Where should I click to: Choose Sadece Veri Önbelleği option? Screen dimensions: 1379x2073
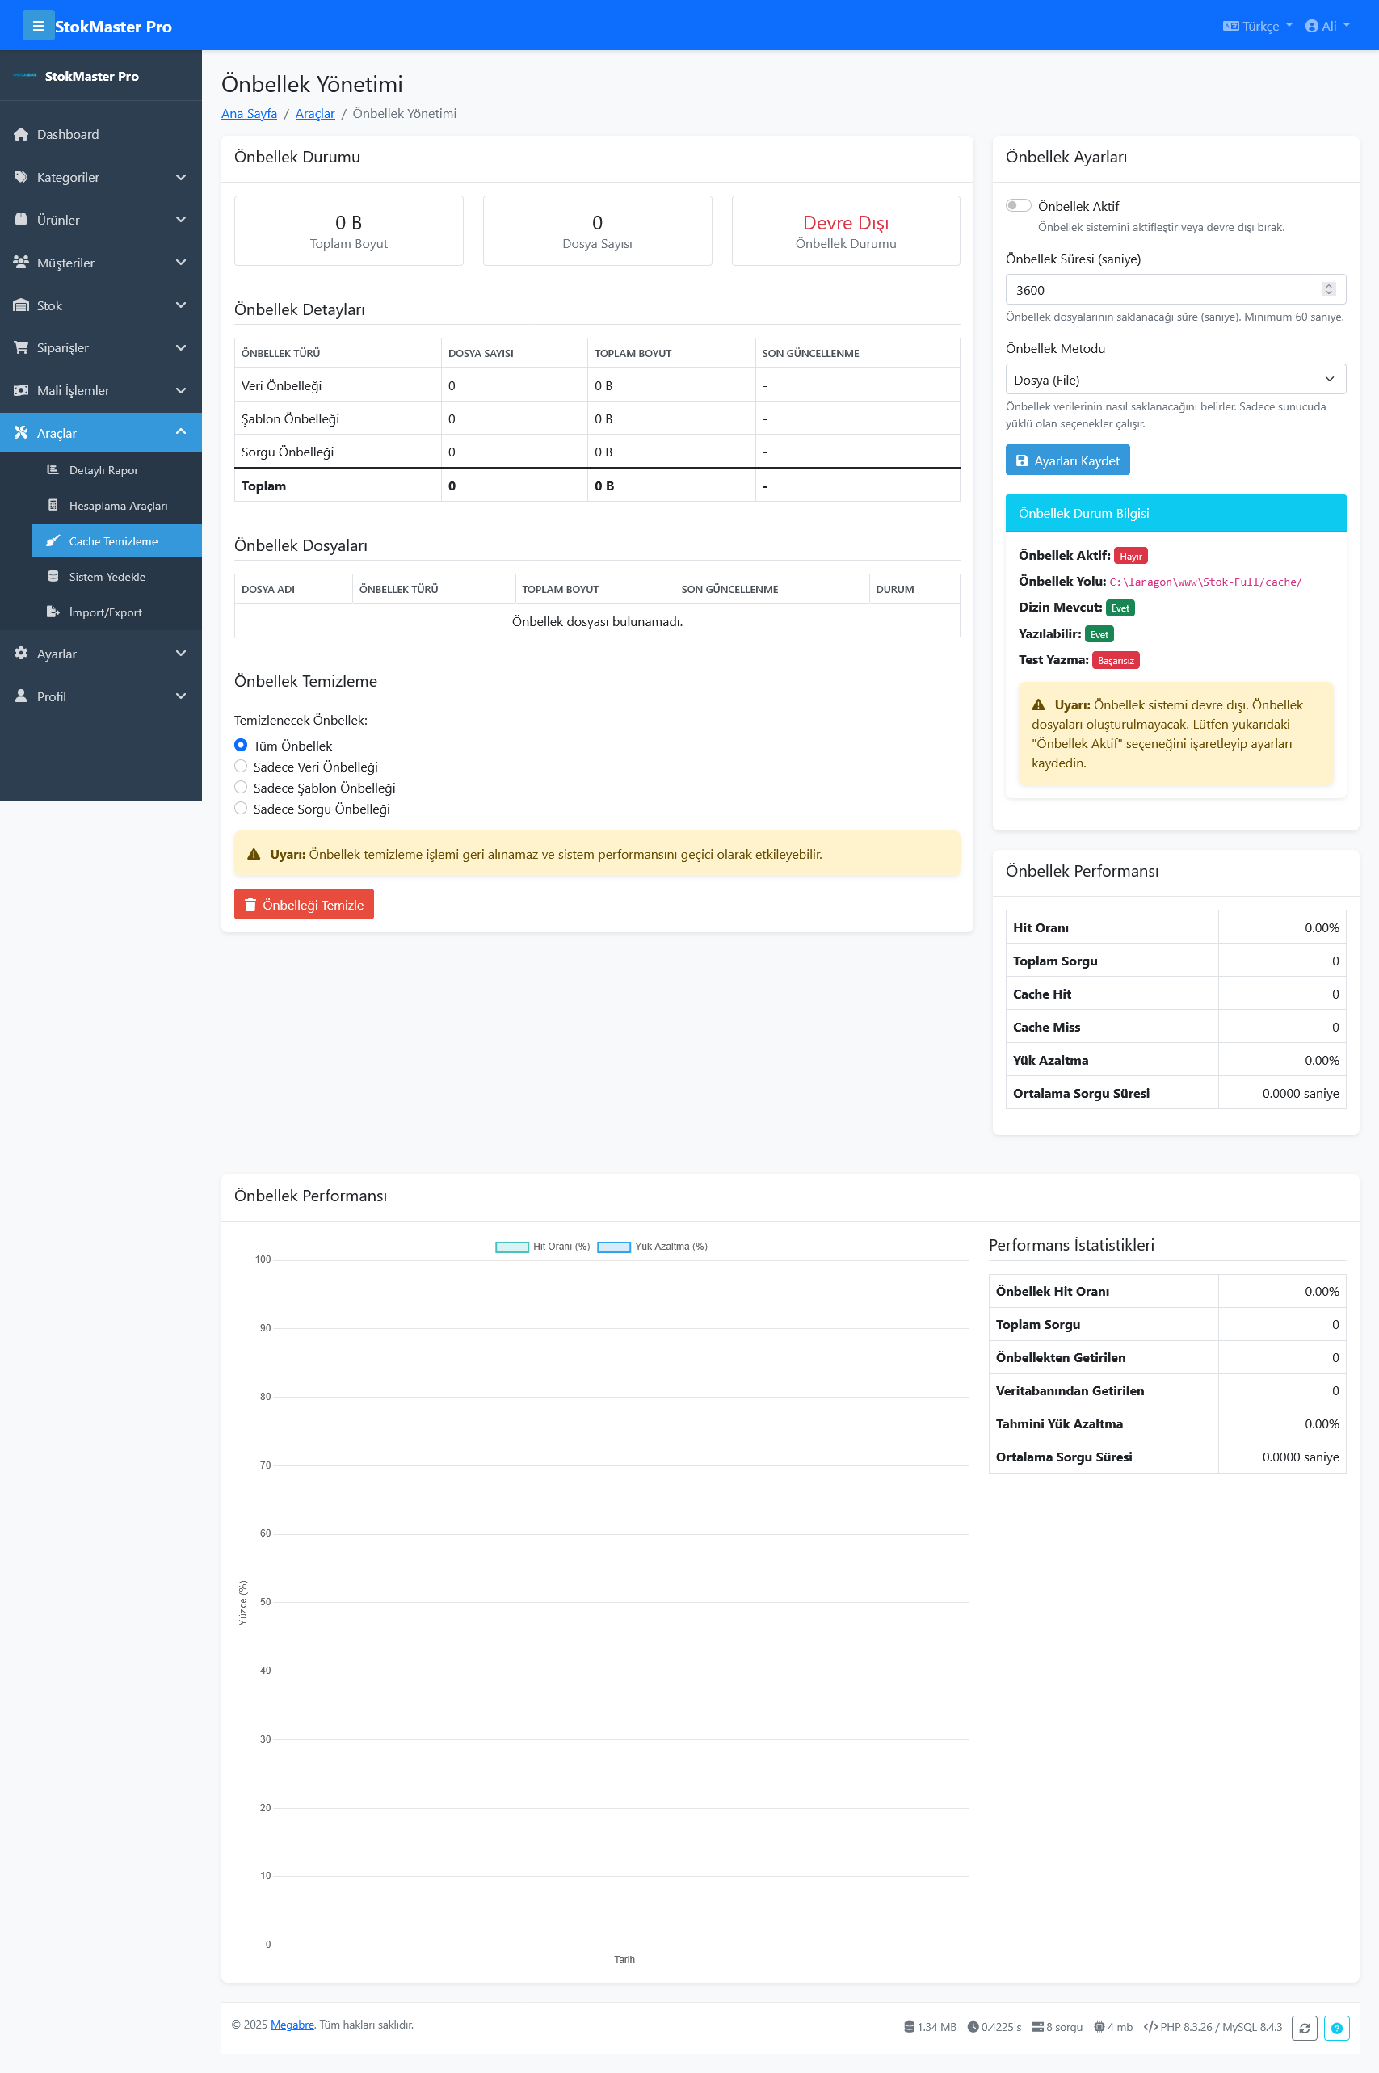coord(240,766)
